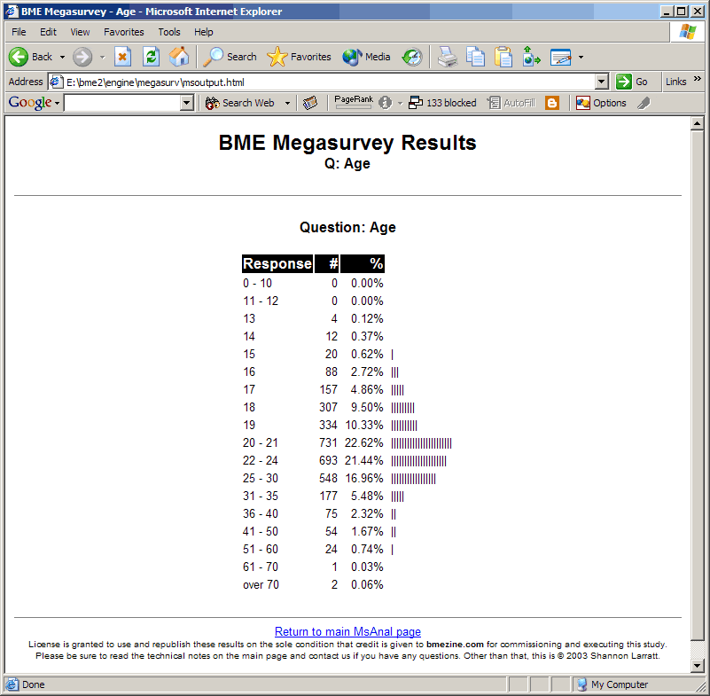Open the Tools menu
The width and height of the screenshot is (710, 696).
click(169, 32)
